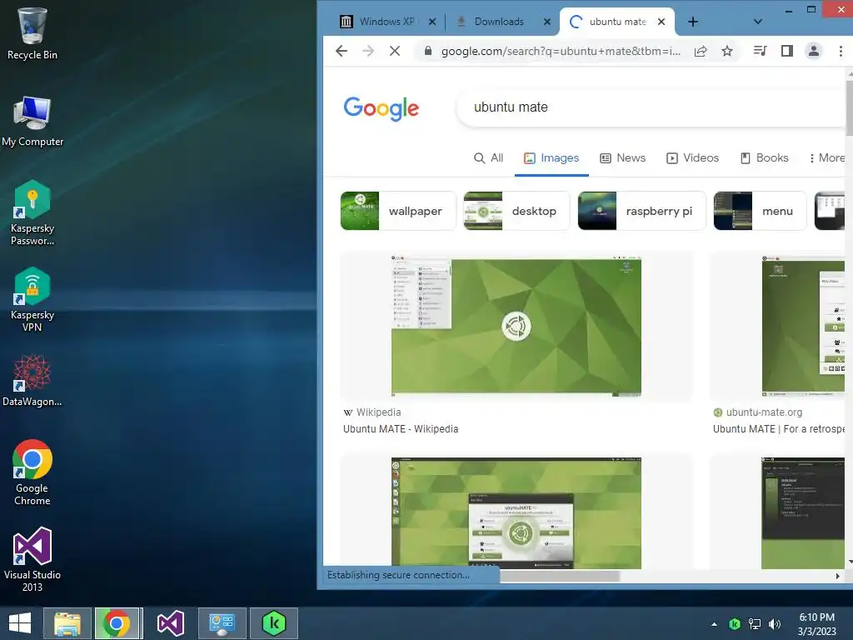
Task: Open ubuntu-mate.org retrospective image thumbnail
Action: click(803, 327)
